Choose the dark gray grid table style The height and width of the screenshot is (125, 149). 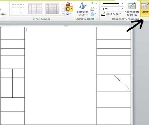point(53,9)
